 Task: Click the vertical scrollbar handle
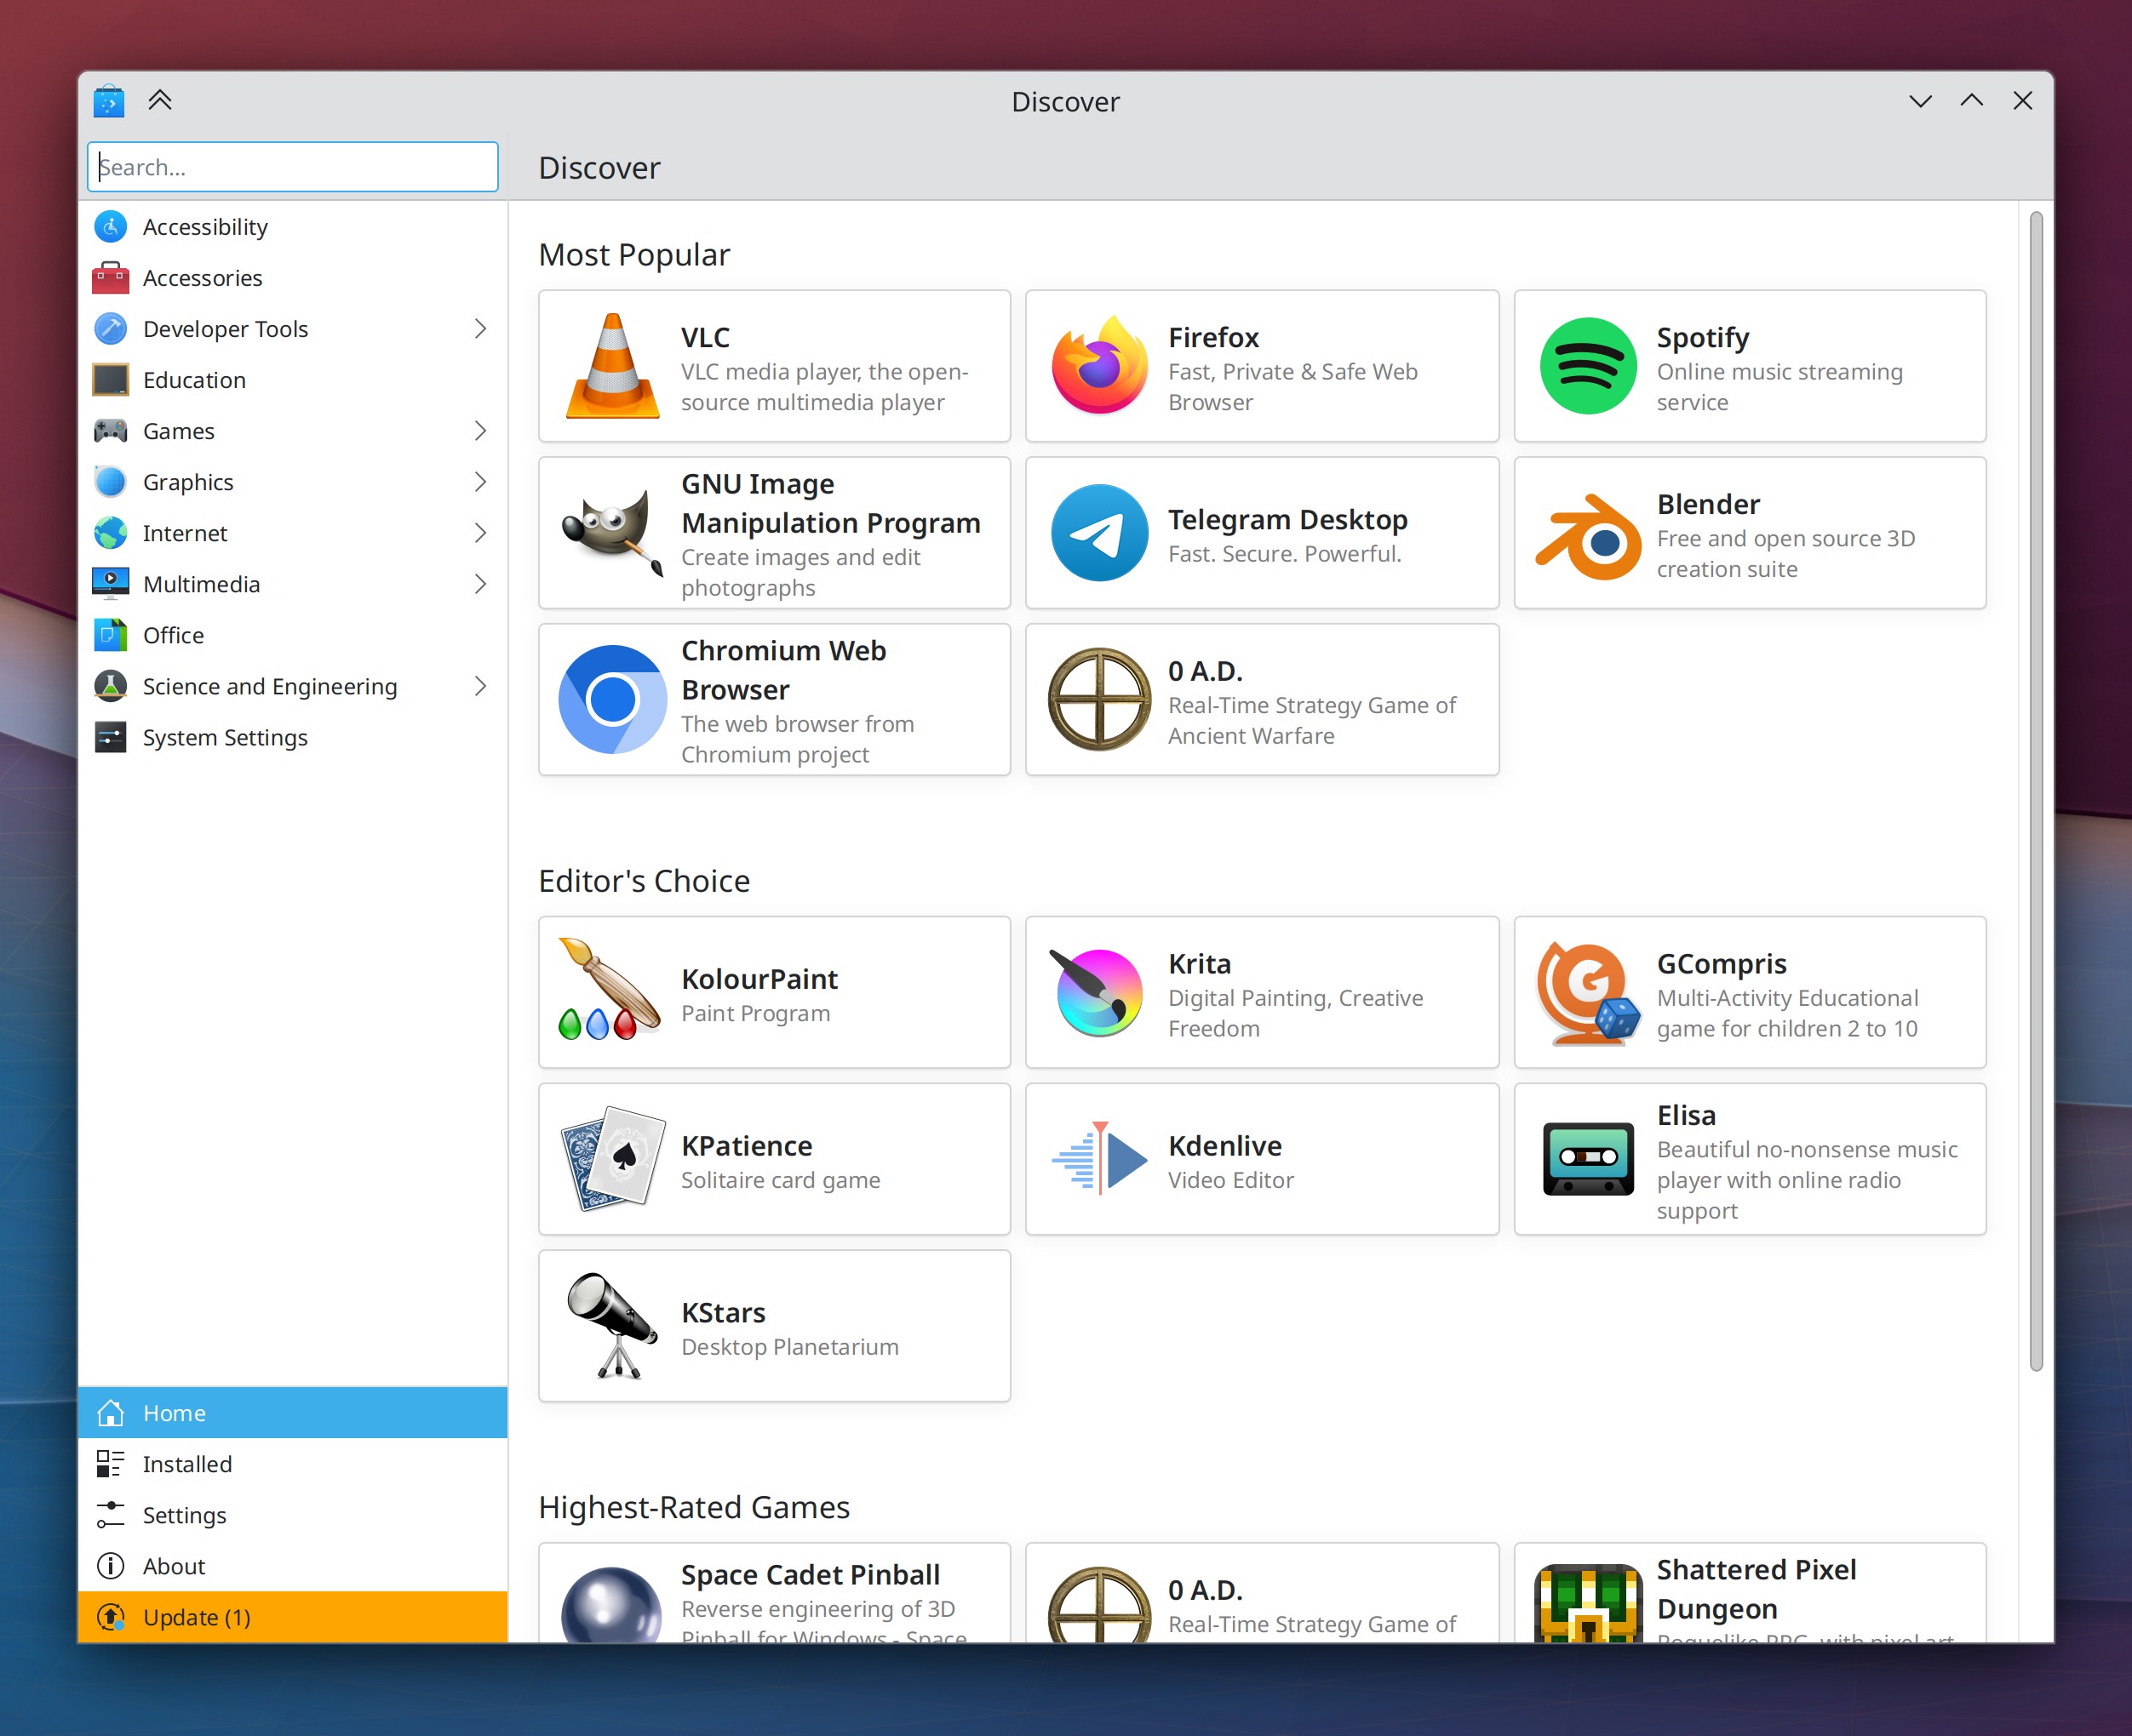[2035, 790]
